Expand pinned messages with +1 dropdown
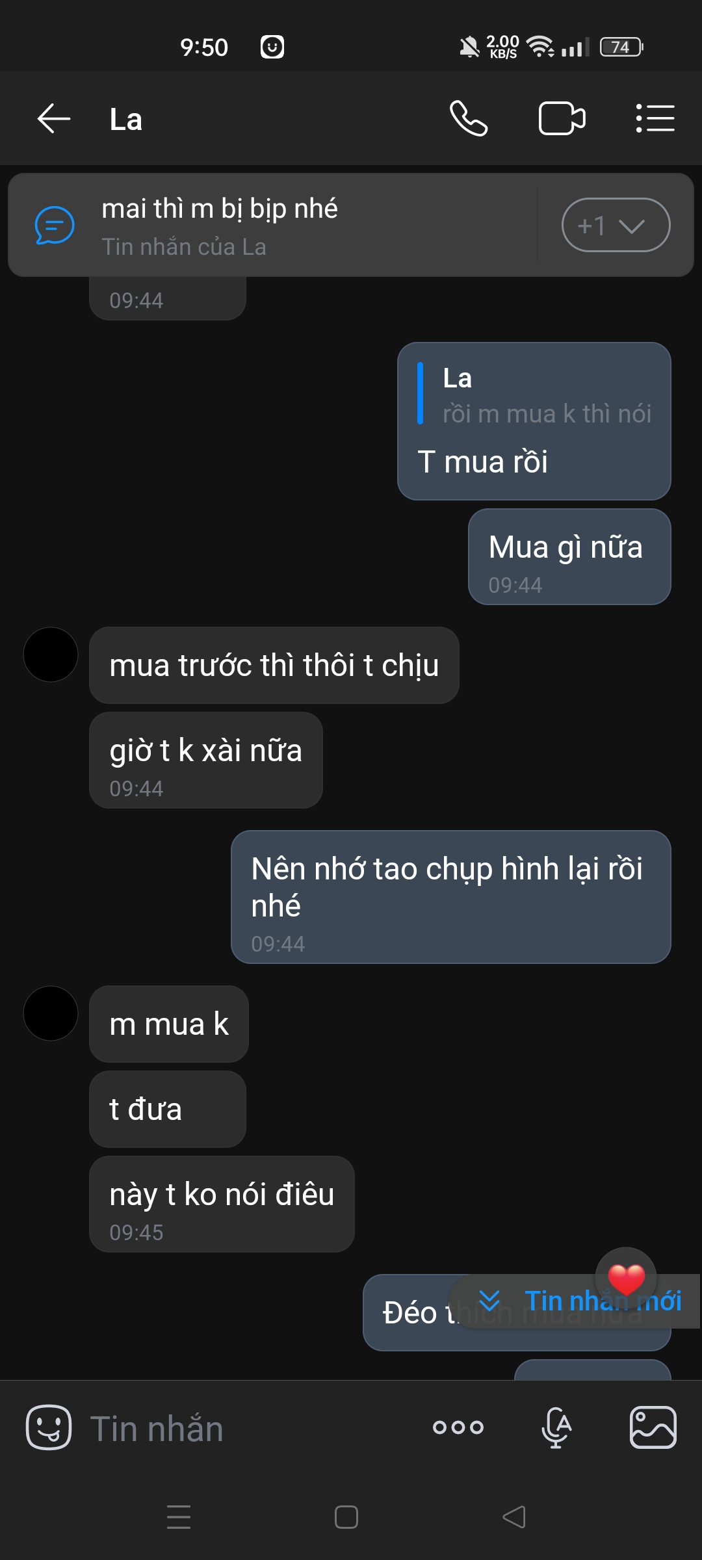 (616, 225)
